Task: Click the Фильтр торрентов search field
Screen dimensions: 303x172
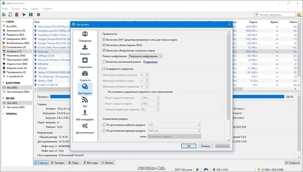Action: 275,15
